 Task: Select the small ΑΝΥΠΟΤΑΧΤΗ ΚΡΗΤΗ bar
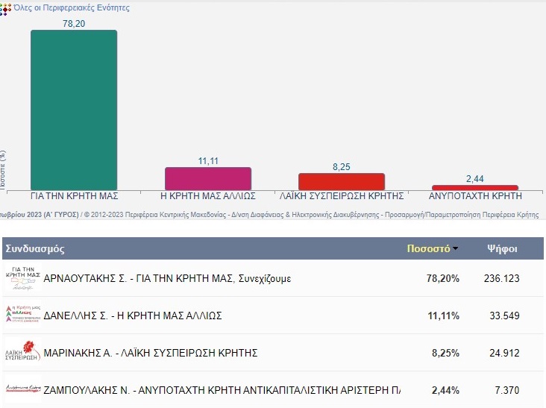(x=475, y=187)
